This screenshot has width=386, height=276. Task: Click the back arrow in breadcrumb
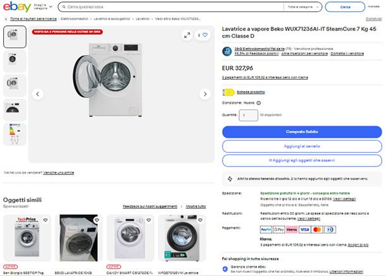click(6, 19)
